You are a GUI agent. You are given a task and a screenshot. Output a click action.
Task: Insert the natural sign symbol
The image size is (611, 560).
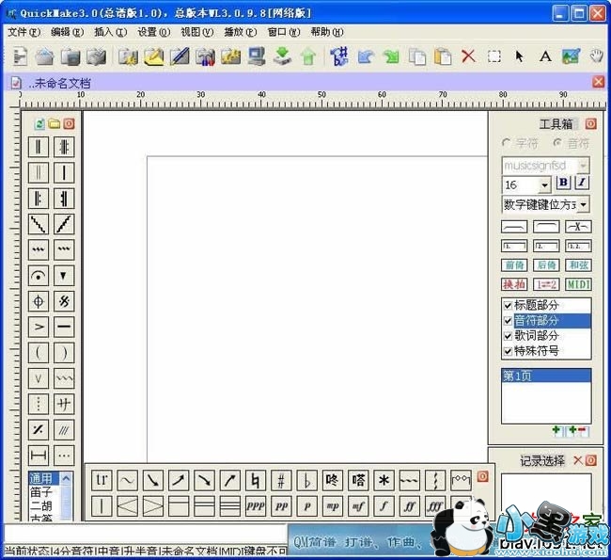[x=256, y=480]
